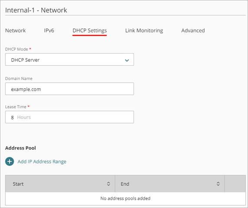Sort by Start column header
The image size is (248, 208).
60,184
